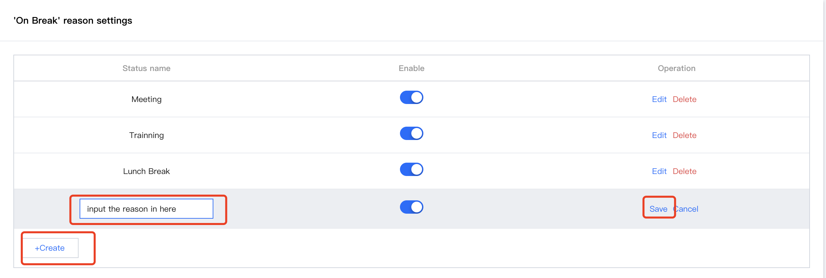Image resolution: width=826 pixels, height=278 pixels.
Task: Edit the Lunch Break status
Action: pyautogui.click(x=659, y=171)
